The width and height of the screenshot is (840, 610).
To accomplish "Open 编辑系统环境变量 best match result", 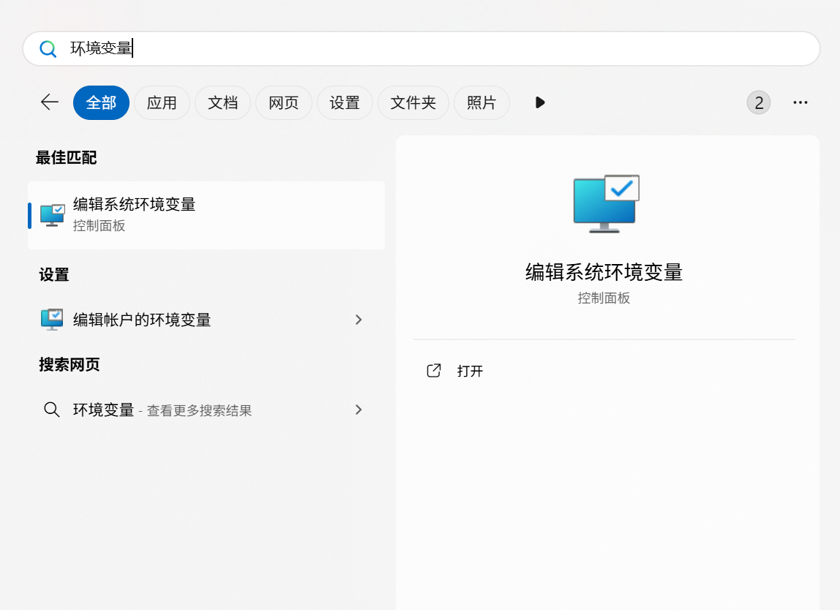I will [206, 215].
